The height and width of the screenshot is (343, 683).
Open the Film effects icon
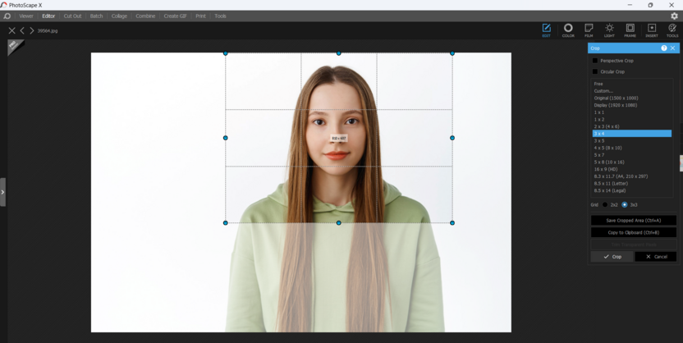(589, 30)
